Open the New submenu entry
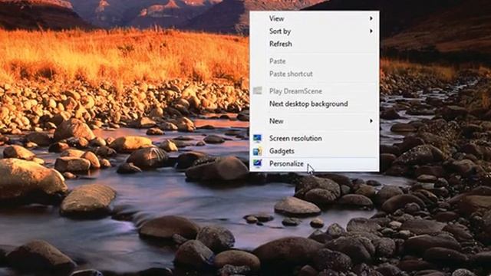Image resolution: width=491 pixels, height=276 pixels. (x=314, y=121)
